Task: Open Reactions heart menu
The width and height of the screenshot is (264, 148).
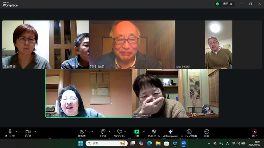Action: (119, 133)
